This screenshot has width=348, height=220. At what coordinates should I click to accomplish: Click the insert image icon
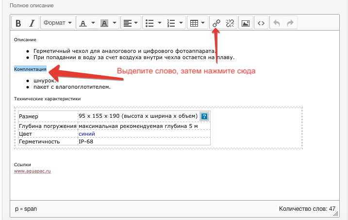[x=246, y=23]
